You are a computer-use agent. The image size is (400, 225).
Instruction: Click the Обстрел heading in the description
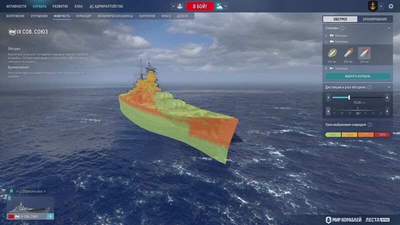pyautogui.click(x=14, y=48)
